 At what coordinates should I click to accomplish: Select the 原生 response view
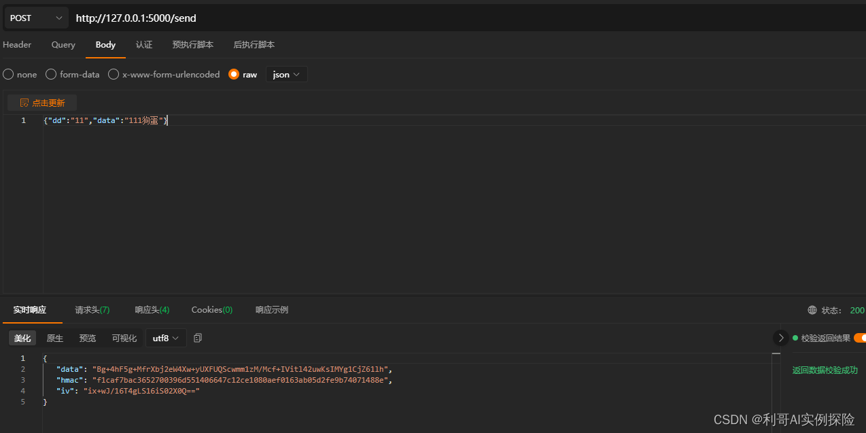pyautogui.click(x=55, y=338)
